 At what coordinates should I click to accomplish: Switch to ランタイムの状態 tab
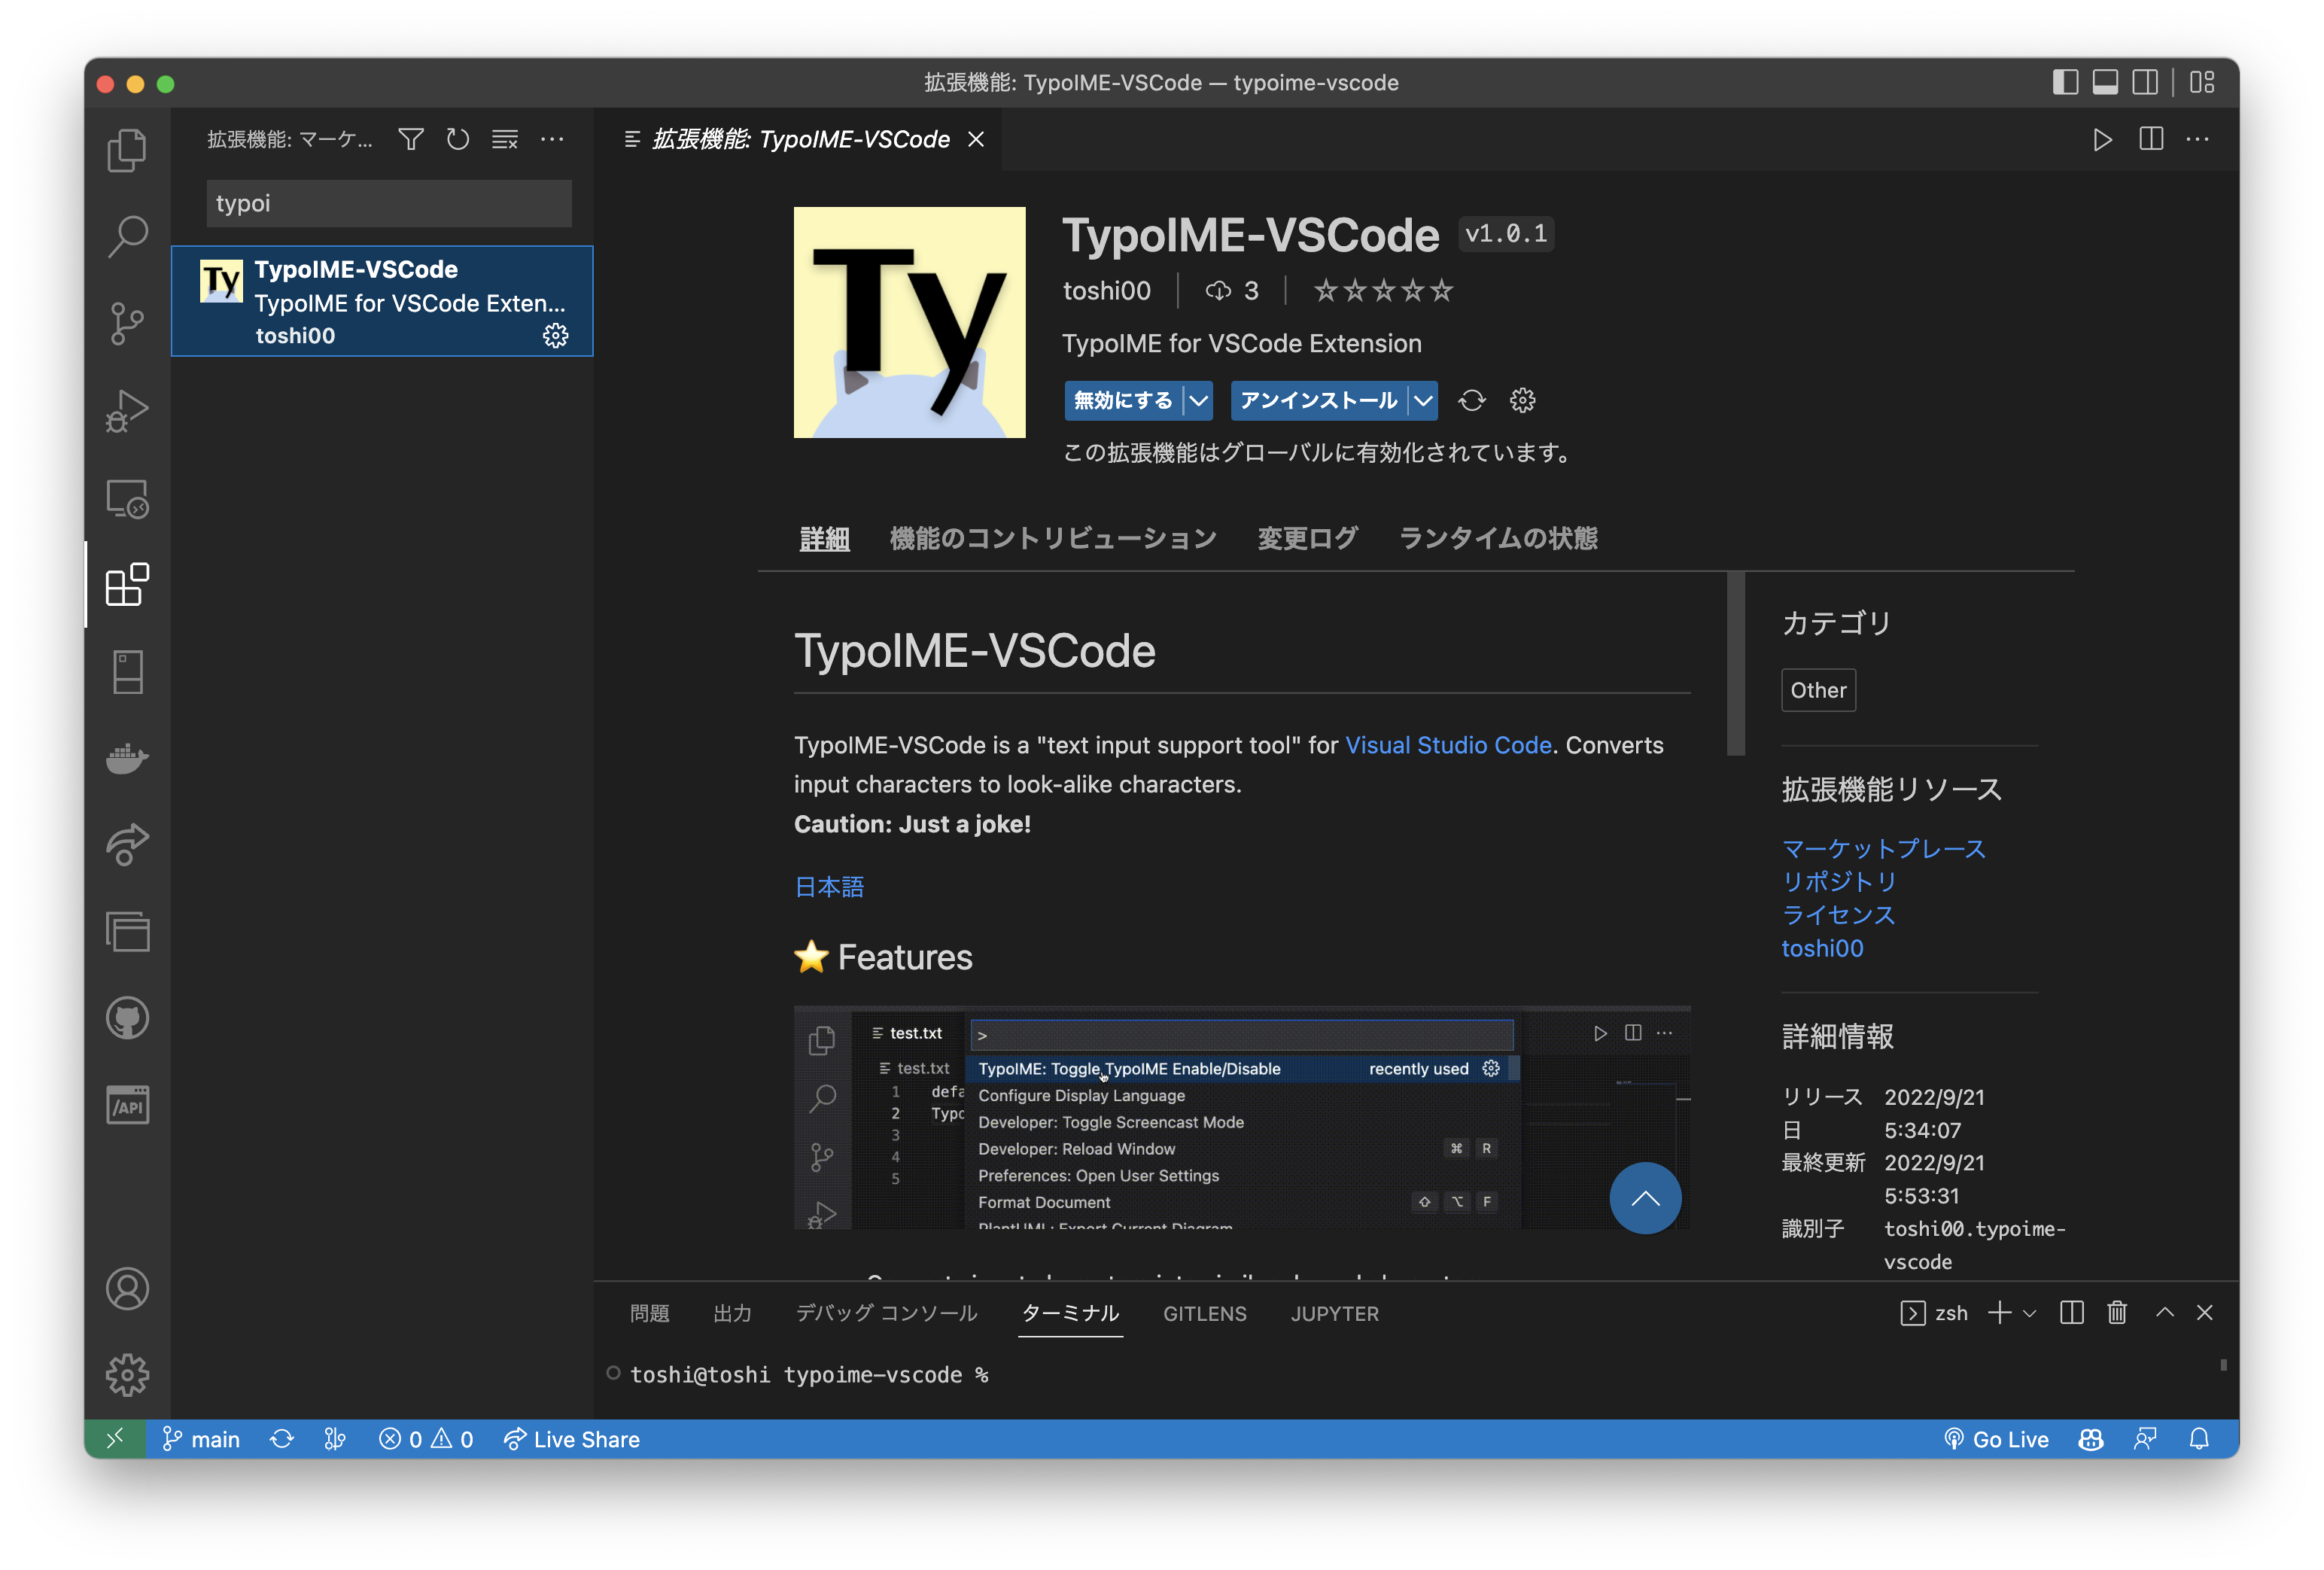coord(1498,539)
